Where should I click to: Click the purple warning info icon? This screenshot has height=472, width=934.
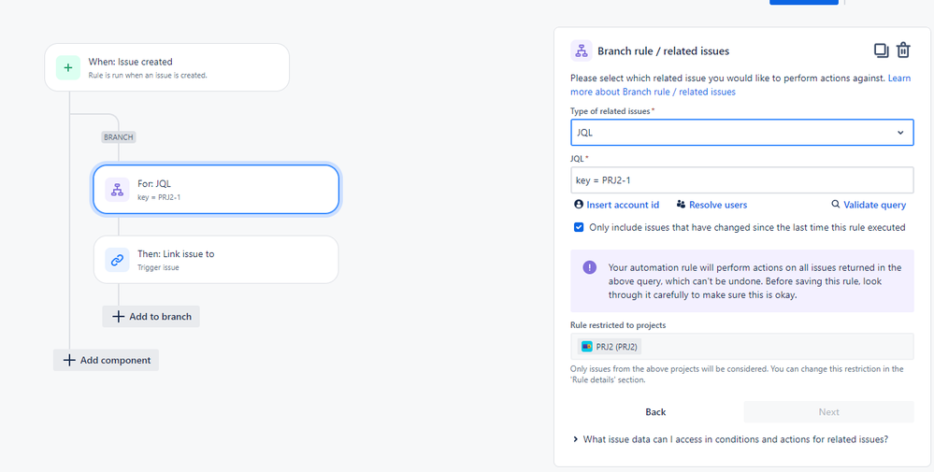(x=590, y=266)
